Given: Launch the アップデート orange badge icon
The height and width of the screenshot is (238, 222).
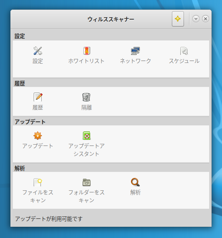Looking at the screenshot, I should pos(38,135).
